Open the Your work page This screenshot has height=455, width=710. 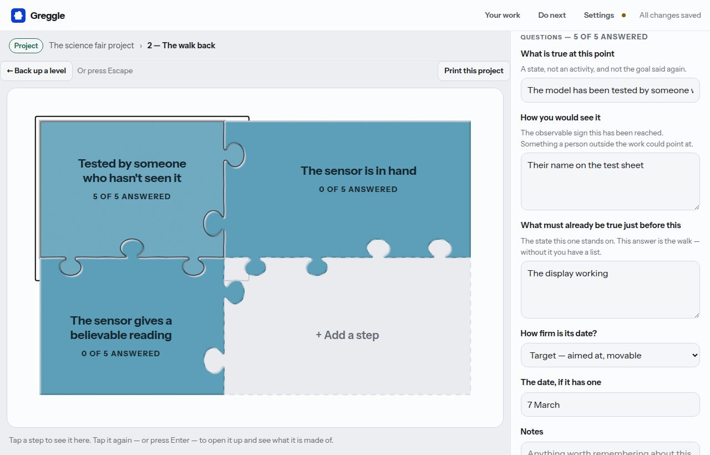click(503, 15)
